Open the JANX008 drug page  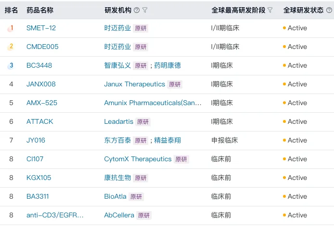[x=41, y=84]
